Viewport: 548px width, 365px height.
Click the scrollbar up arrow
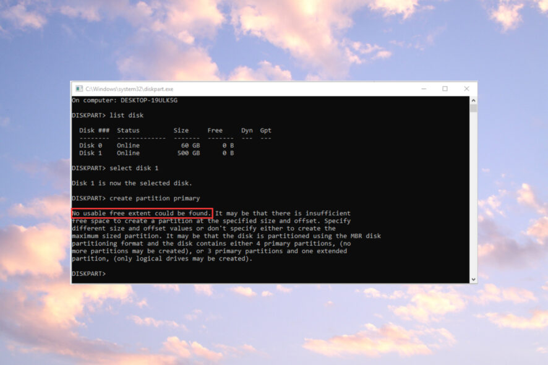point(473,100)
